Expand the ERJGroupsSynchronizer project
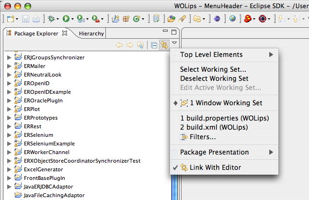309x200 pixels. [x=9, y=58]
